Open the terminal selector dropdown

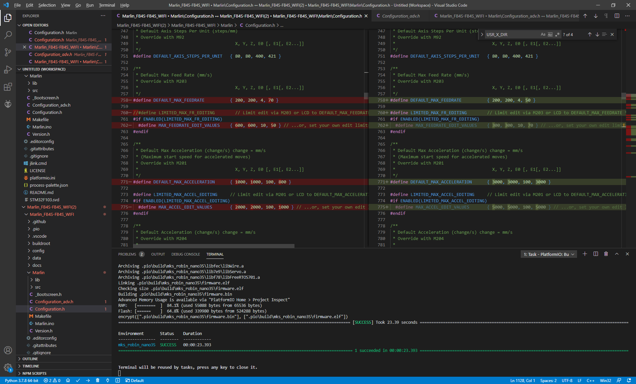tap(549, 254)
